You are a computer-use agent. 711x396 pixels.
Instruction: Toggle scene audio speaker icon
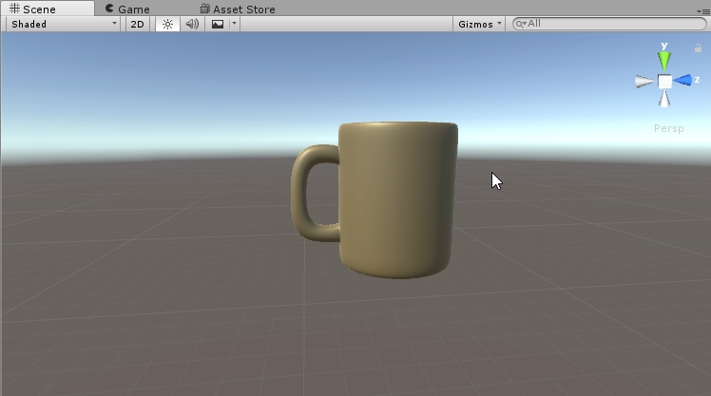click(x=192, y=24)
